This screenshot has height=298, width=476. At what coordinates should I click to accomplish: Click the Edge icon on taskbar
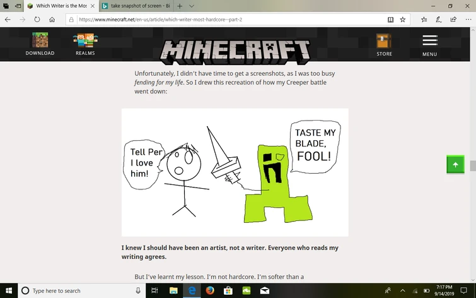(192, 290)
